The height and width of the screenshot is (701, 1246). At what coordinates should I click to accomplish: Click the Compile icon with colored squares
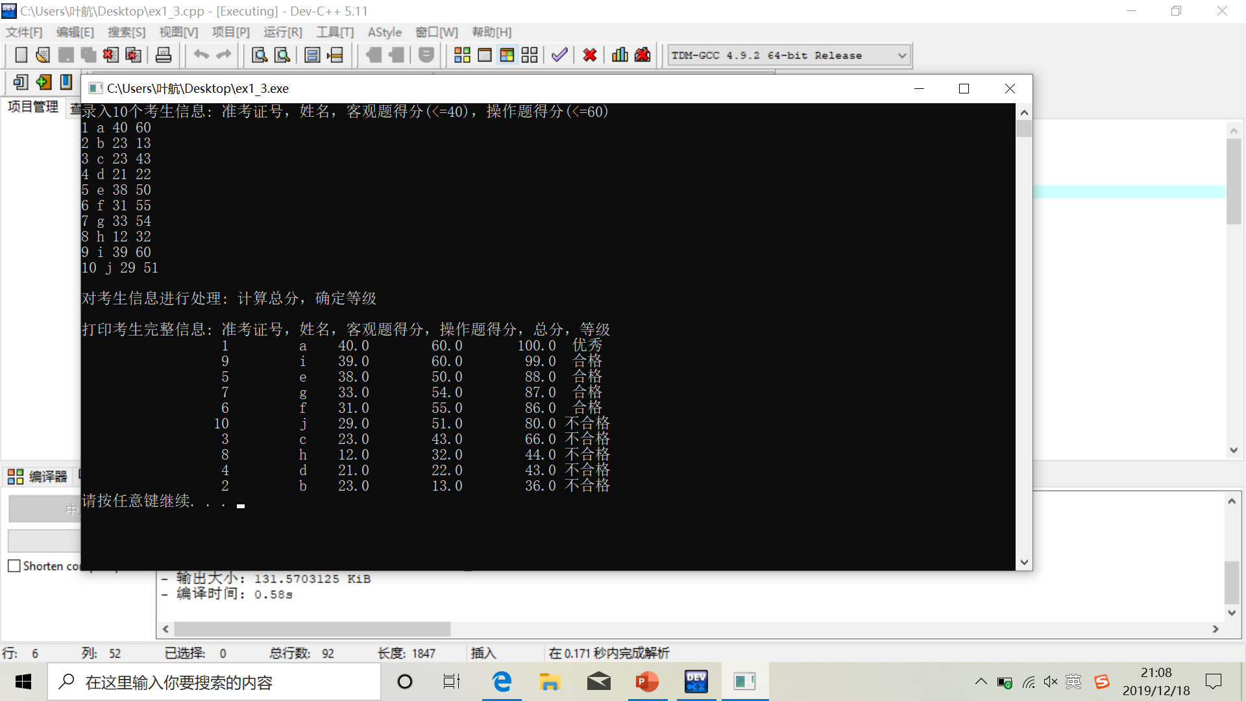coord(462,55)
